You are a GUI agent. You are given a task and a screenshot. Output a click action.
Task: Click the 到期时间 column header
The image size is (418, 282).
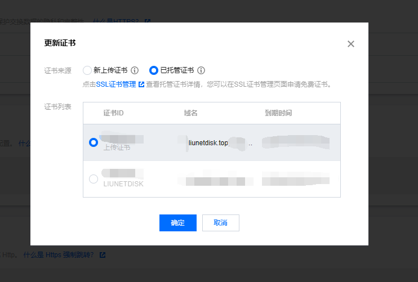pos(278,113)
